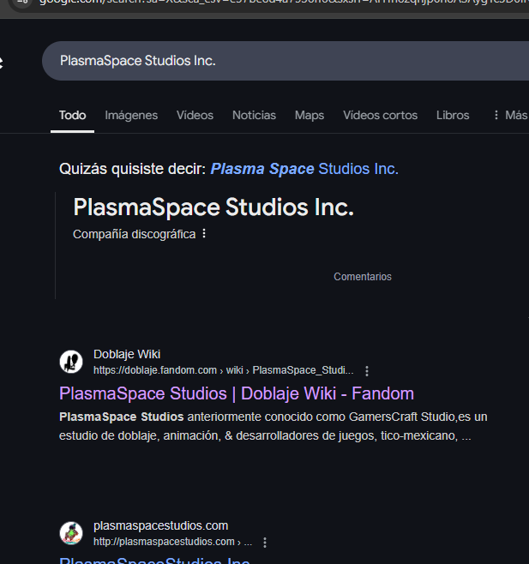The image size is (529, 564).
Task: Expand the Más search filters menu
Action: click(x=511, y=115)
